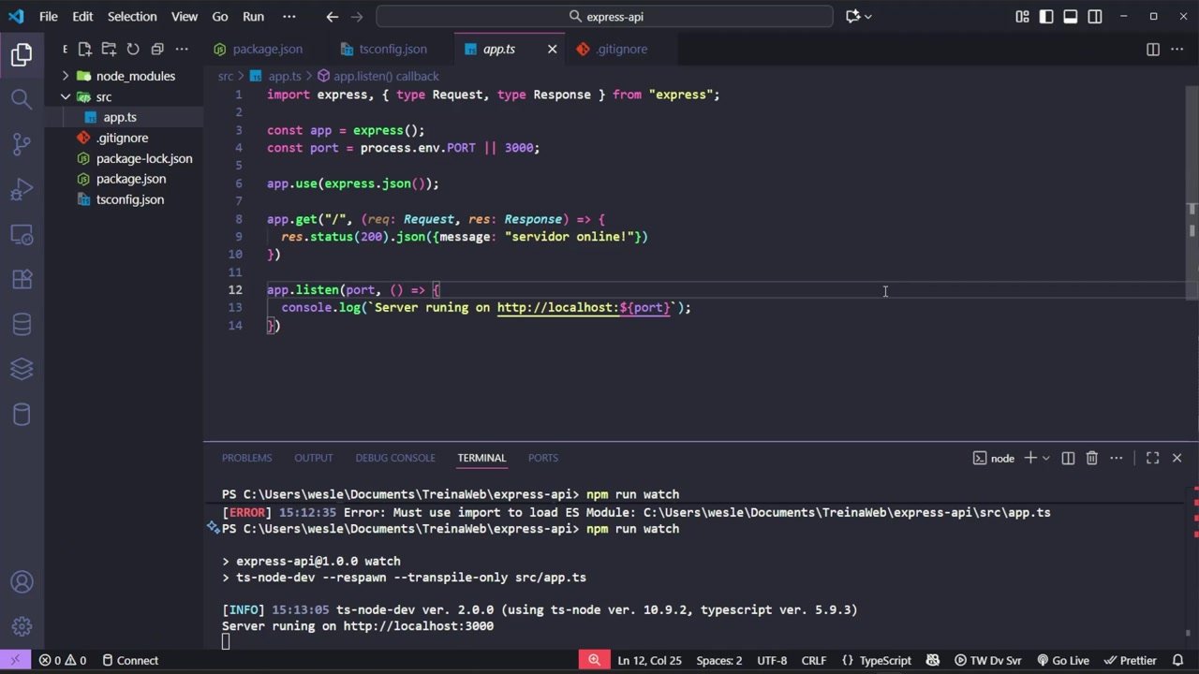The image size is (1199, 674).
Task: Open the new terminal launch profile dropdown
Action: tap(1045, 458)
